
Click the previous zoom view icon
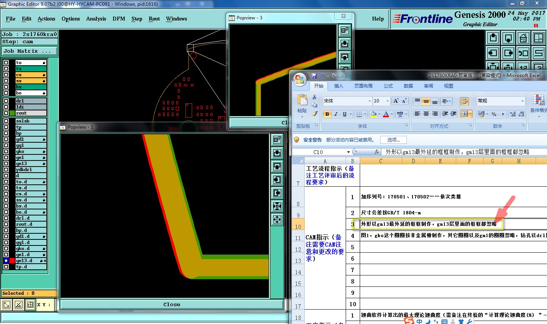pos(523,53)
